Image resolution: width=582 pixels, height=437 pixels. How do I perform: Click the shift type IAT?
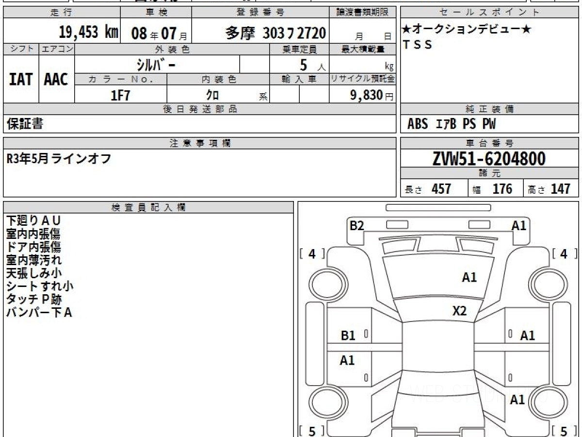tap(21, 80)
